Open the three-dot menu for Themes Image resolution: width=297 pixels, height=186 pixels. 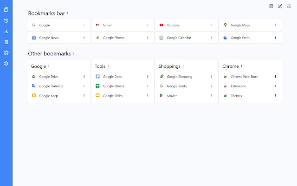coord(275,95)
